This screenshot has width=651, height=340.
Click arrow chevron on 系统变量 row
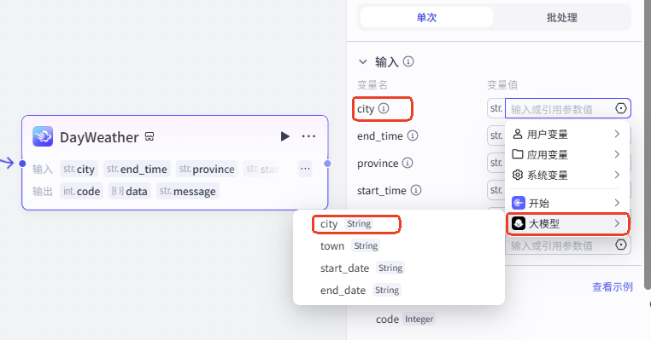(617, 175)
